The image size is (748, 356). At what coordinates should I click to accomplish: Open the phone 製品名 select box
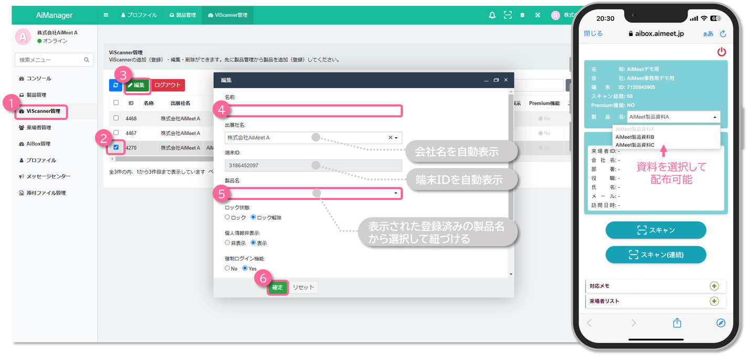[673, 117]
